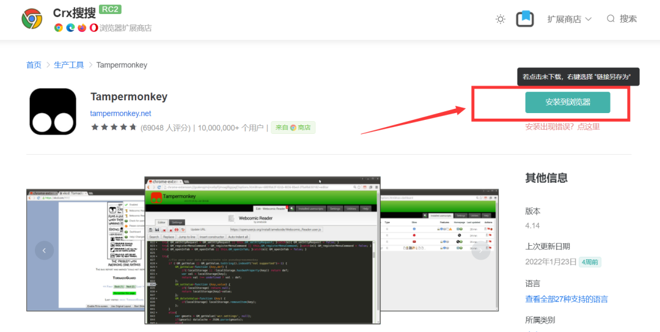Click the 2022年1月23日 update date

point(551,262)
